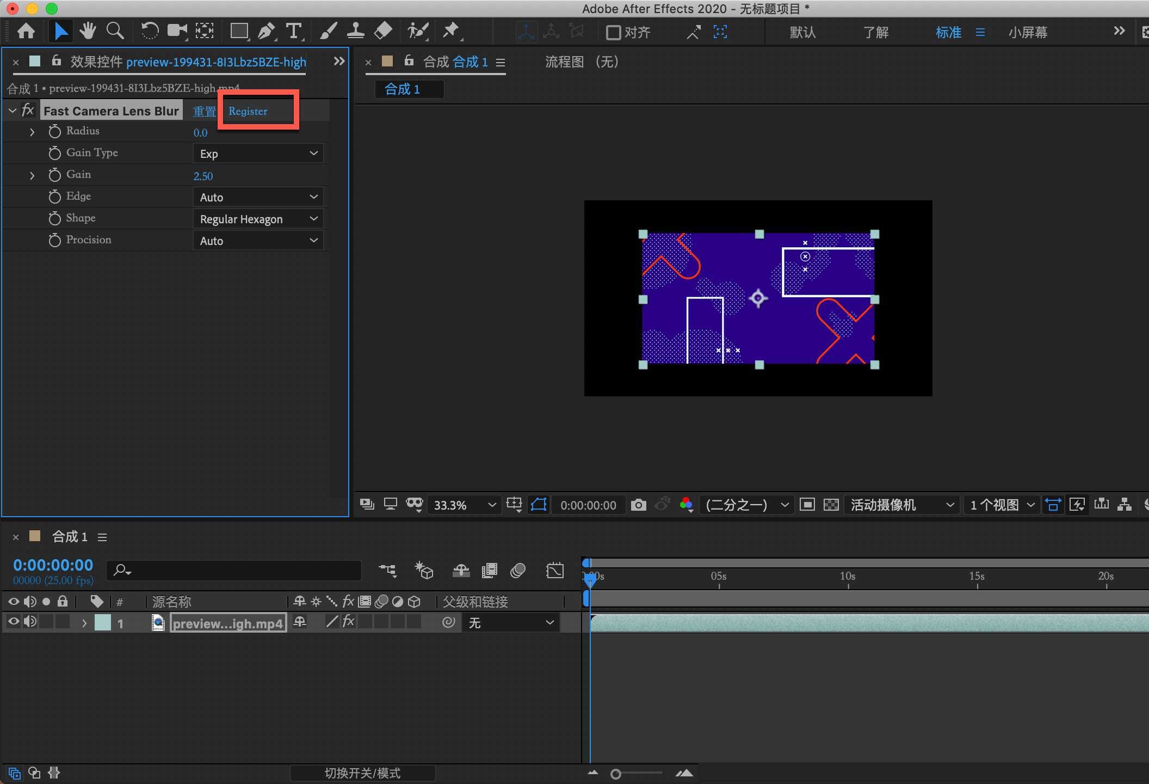Select the Horizontal Type tool

[x=294, y=31]
